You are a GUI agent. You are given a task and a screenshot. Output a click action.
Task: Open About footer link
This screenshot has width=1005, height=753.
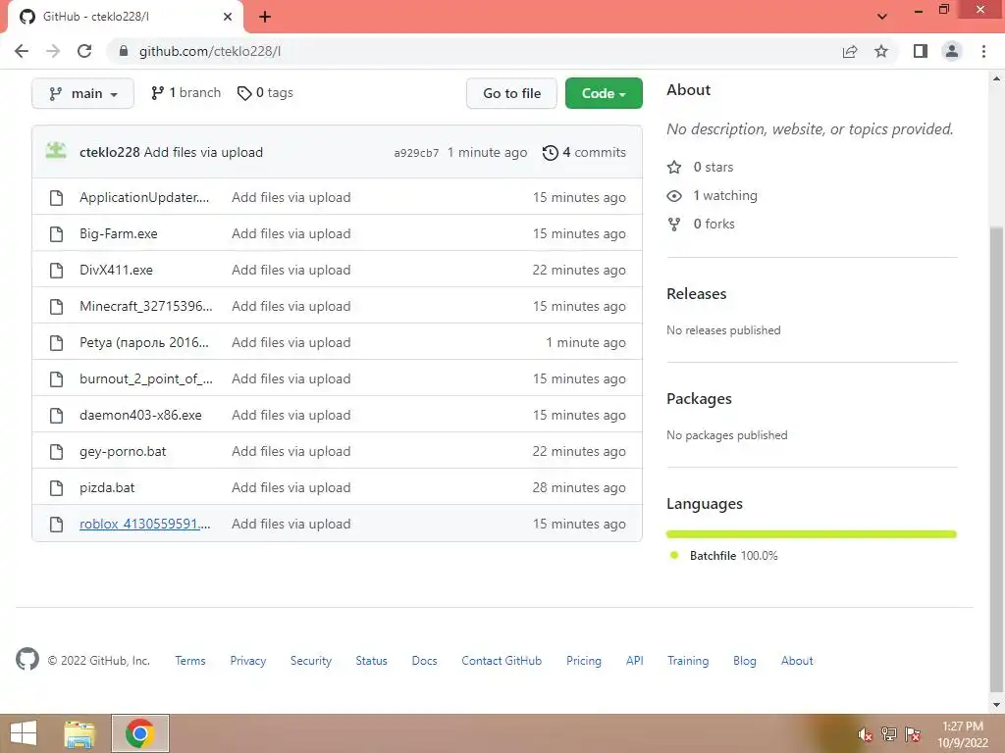(x=797, y=661)
